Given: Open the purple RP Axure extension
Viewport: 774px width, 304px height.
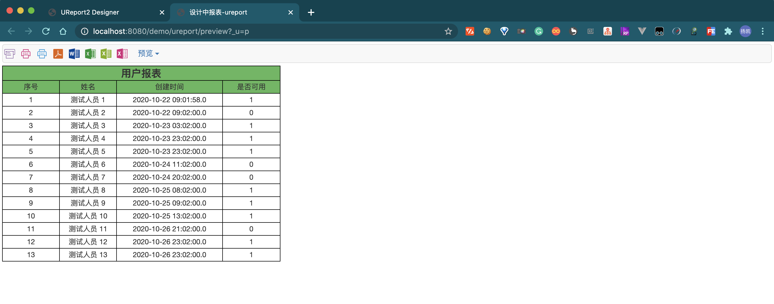Looking at the screenshot, I should (625, 31).
